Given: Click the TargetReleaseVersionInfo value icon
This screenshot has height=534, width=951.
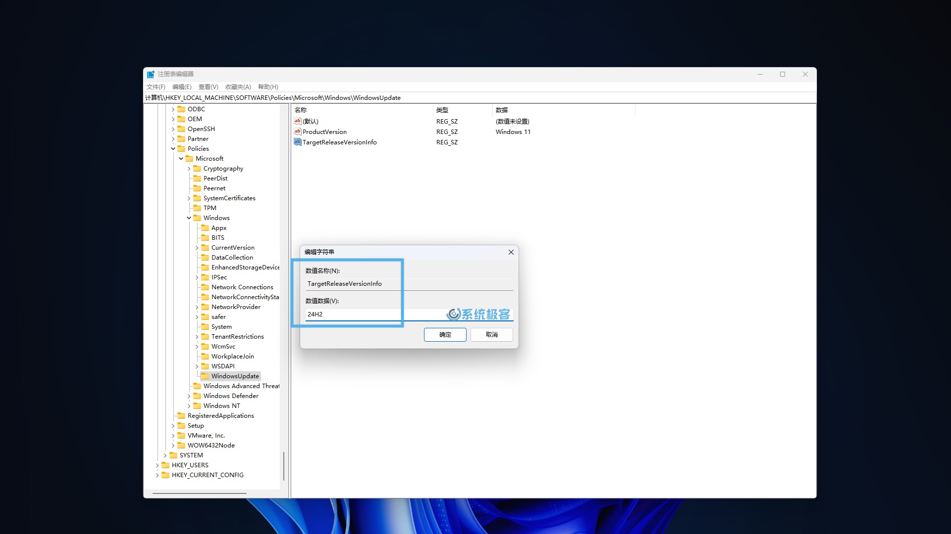Looking at the screenshot, I should [298, 142].
